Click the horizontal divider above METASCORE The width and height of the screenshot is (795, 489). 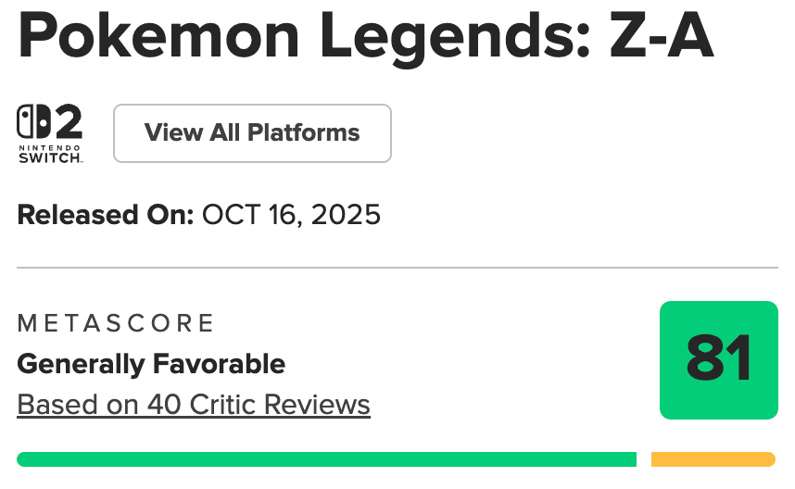397,269
